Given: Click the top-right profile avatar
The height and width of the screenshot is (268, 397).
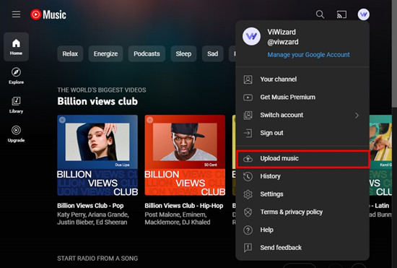Looking at the screenshot, I should pos(363,14).
